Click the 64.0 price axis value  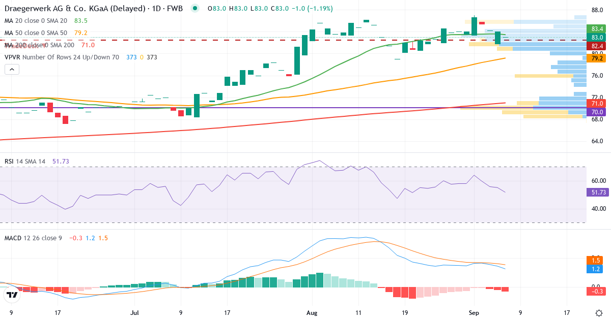(x=597, y=141)
